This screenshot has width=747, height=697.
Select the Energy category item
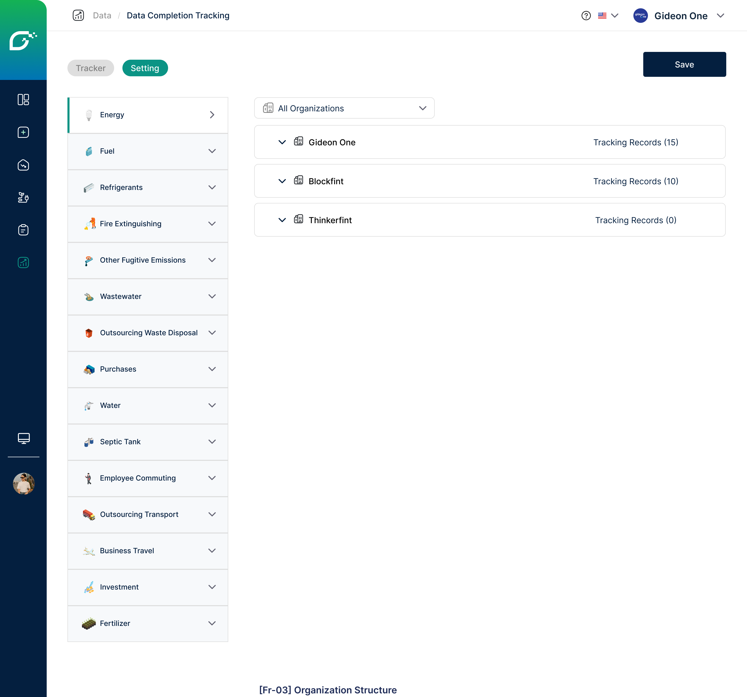pos(148,115)
